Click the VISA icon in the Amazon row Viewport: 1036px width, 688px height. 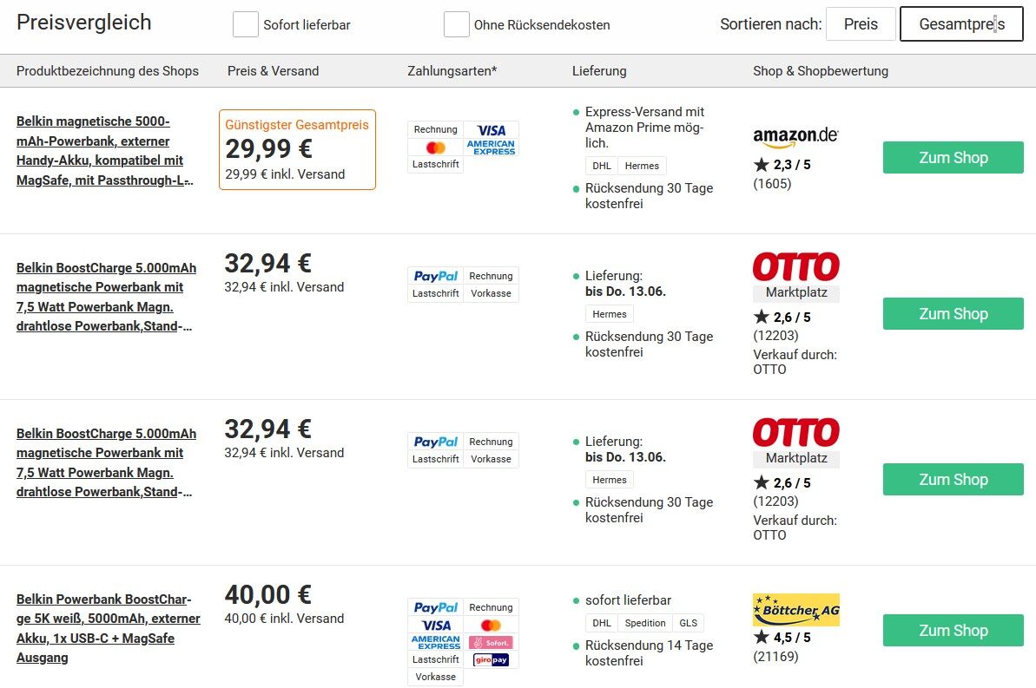point(491,130)
